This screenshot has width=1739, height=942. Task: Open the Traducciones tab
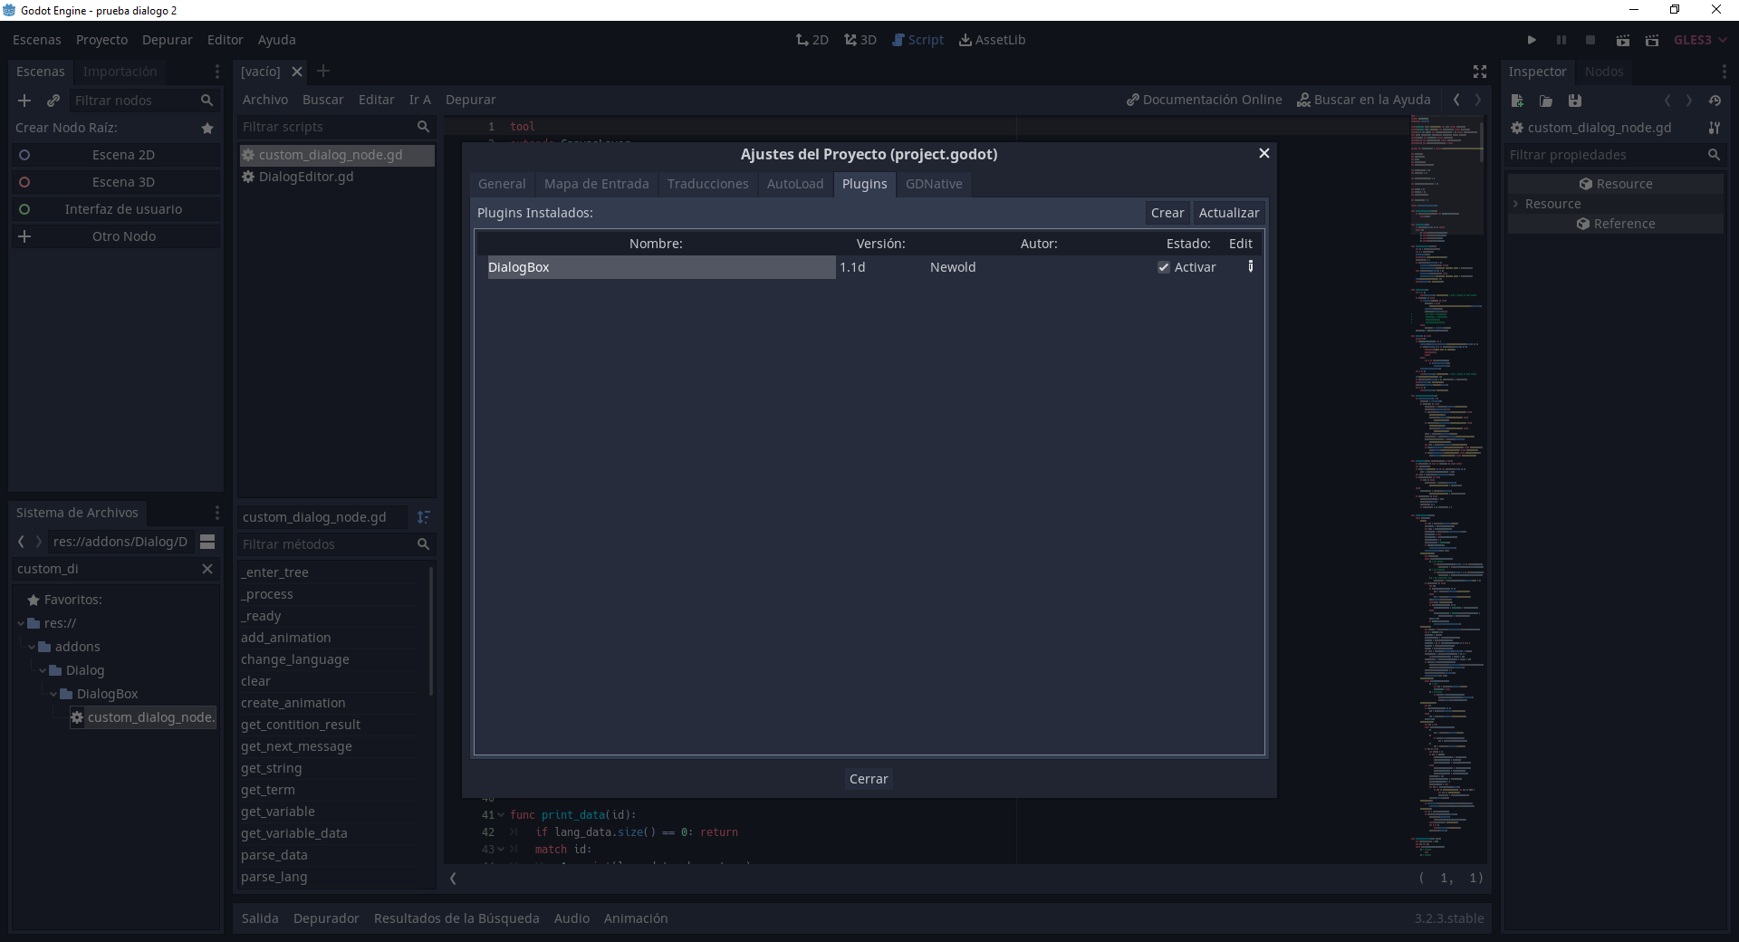coord(708,184)
